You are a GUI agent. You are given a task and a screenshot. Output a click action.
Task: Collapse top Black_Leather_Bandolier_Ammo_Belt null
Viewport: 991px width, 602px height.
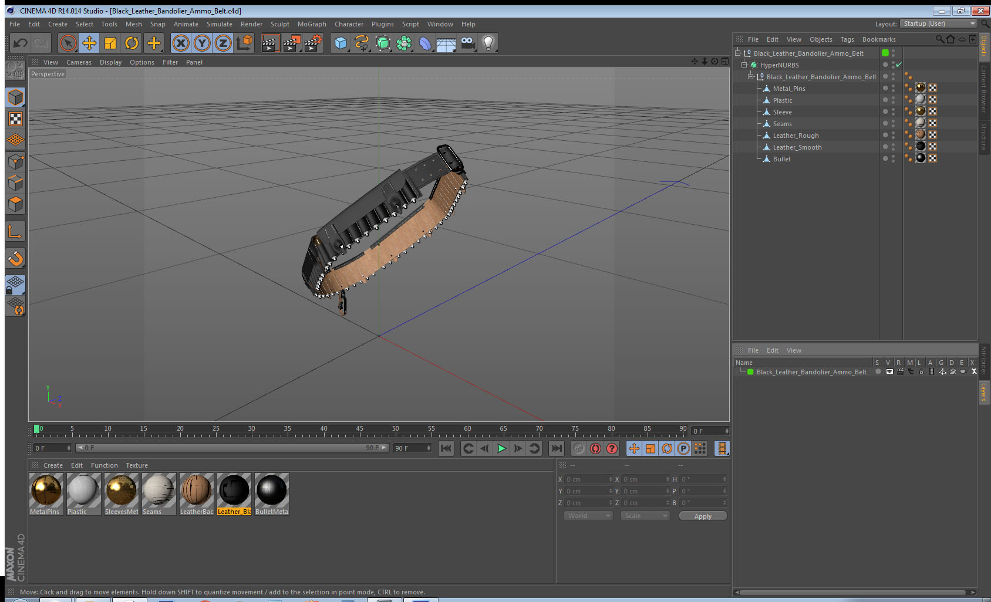pyautogui.click(x=738, y=53)
